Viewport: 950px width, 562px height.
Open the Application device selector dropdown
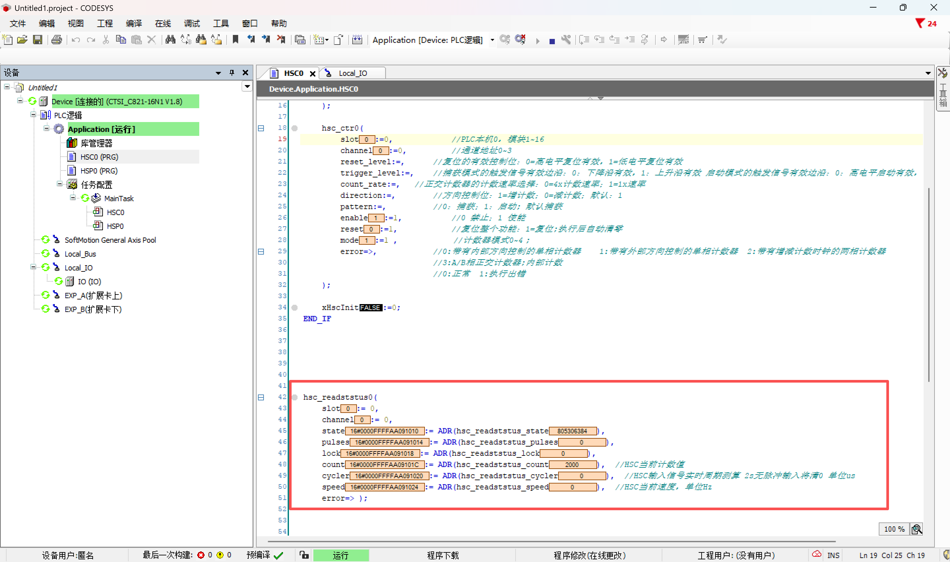(492, 40)
